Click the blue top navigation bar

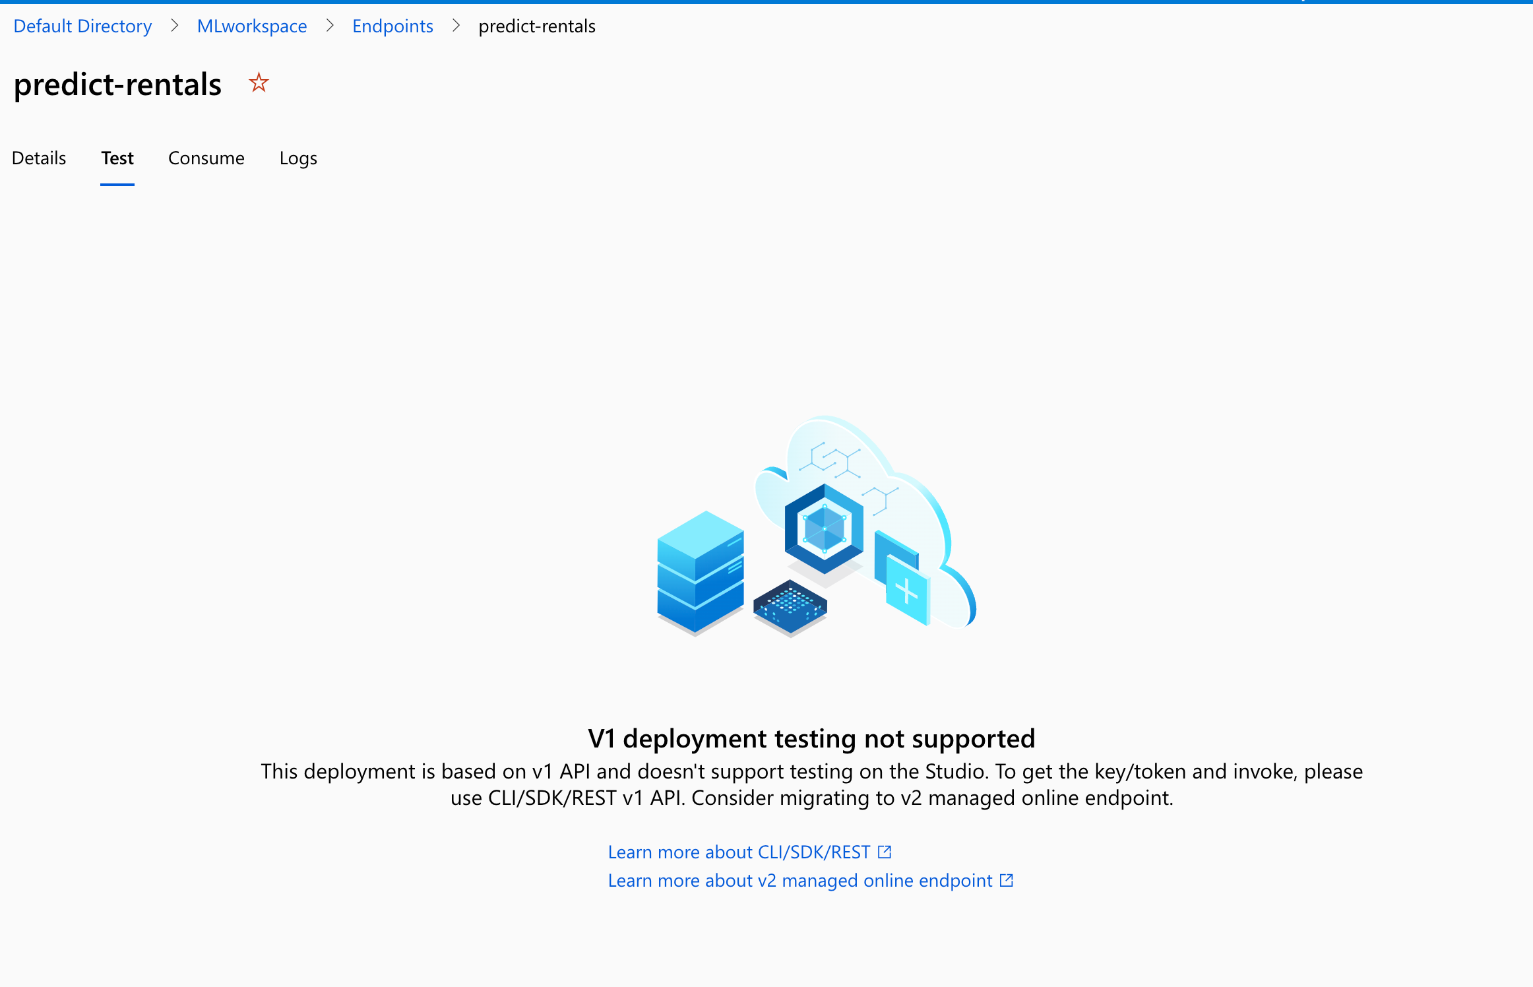(x=766, y=2)
